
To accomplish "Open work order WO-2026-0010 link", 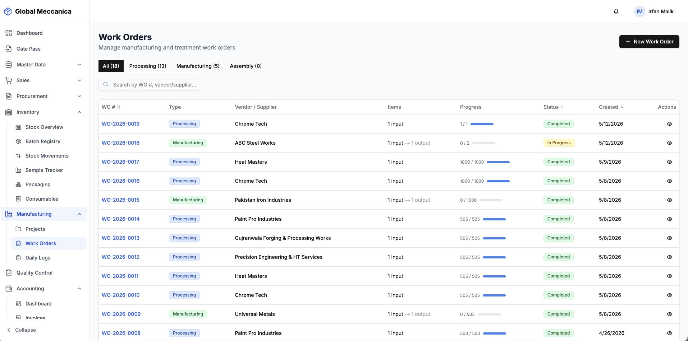I will tap(121, 295).
